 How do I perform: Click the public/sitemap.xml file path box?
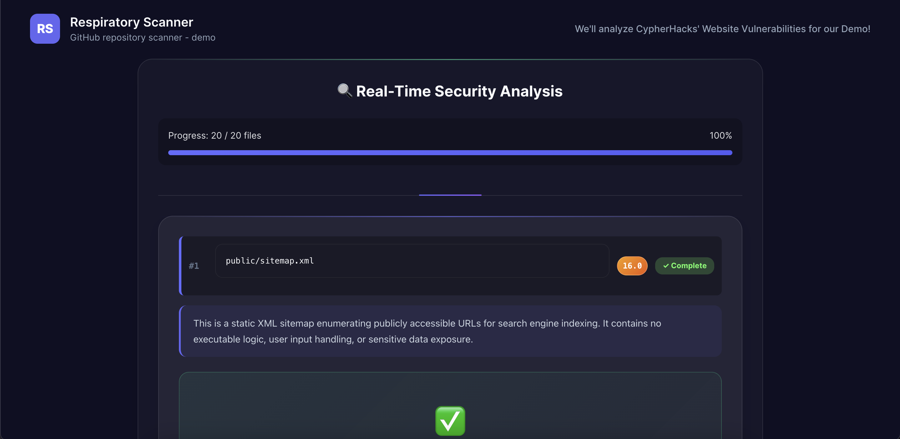click(412, 261)
